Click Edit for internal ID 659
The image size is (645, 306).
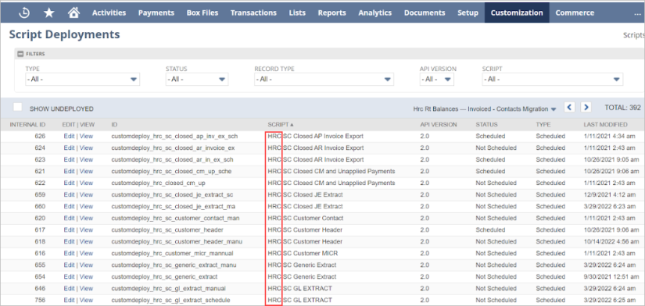click(69, 194)
